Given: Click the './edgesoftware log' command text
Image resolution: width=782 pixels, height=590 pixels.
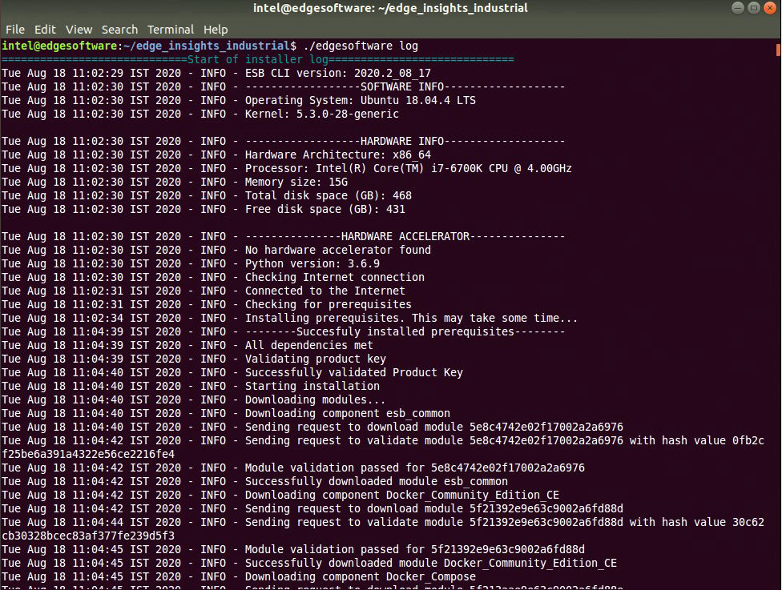Looking at the screenshot, I should tap(361, 46).
